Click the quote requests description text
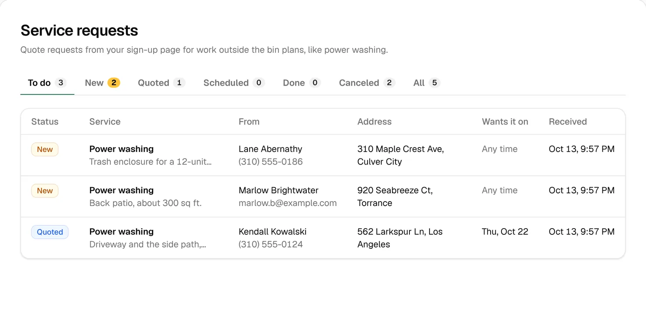Viewport: 646px width, 309px height. tap(204, 50)
